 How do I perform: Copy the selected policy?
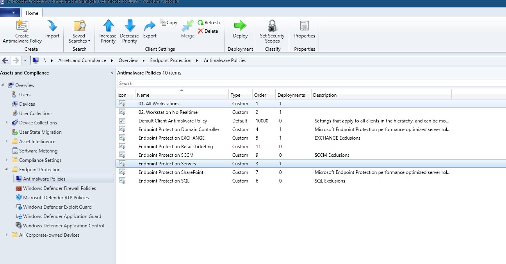[169, 23]
